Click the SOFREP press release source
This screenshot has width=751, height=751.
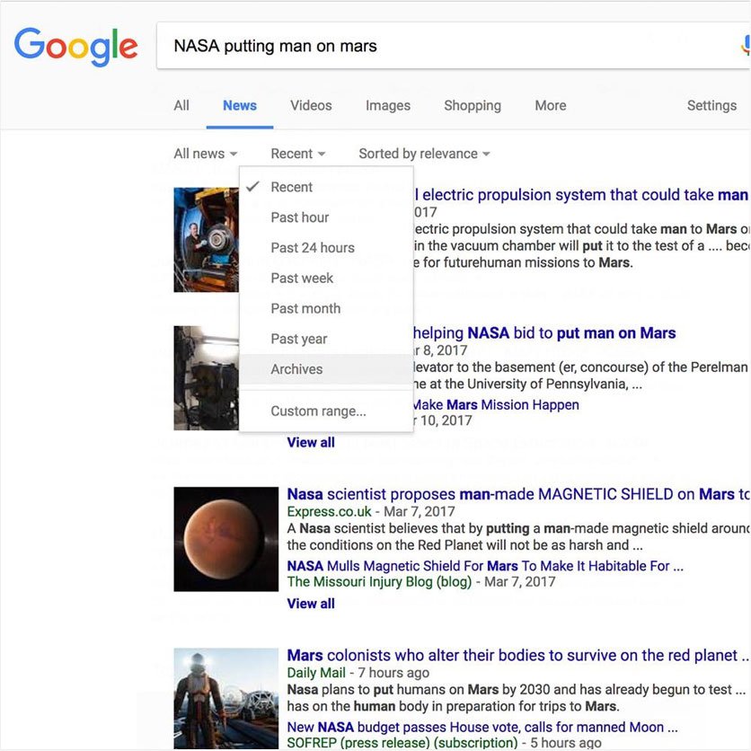click(402, 742)
